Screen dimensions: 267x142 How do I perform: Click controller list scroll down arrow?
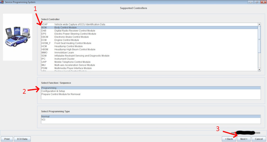(x=259, y=69)
